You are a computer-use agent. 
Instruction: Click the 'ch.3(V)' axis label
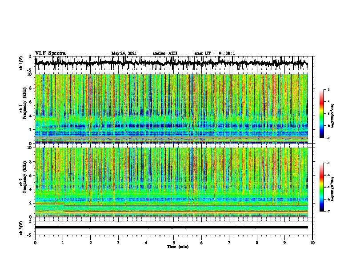pyautogui.click(x=21, y=228)
